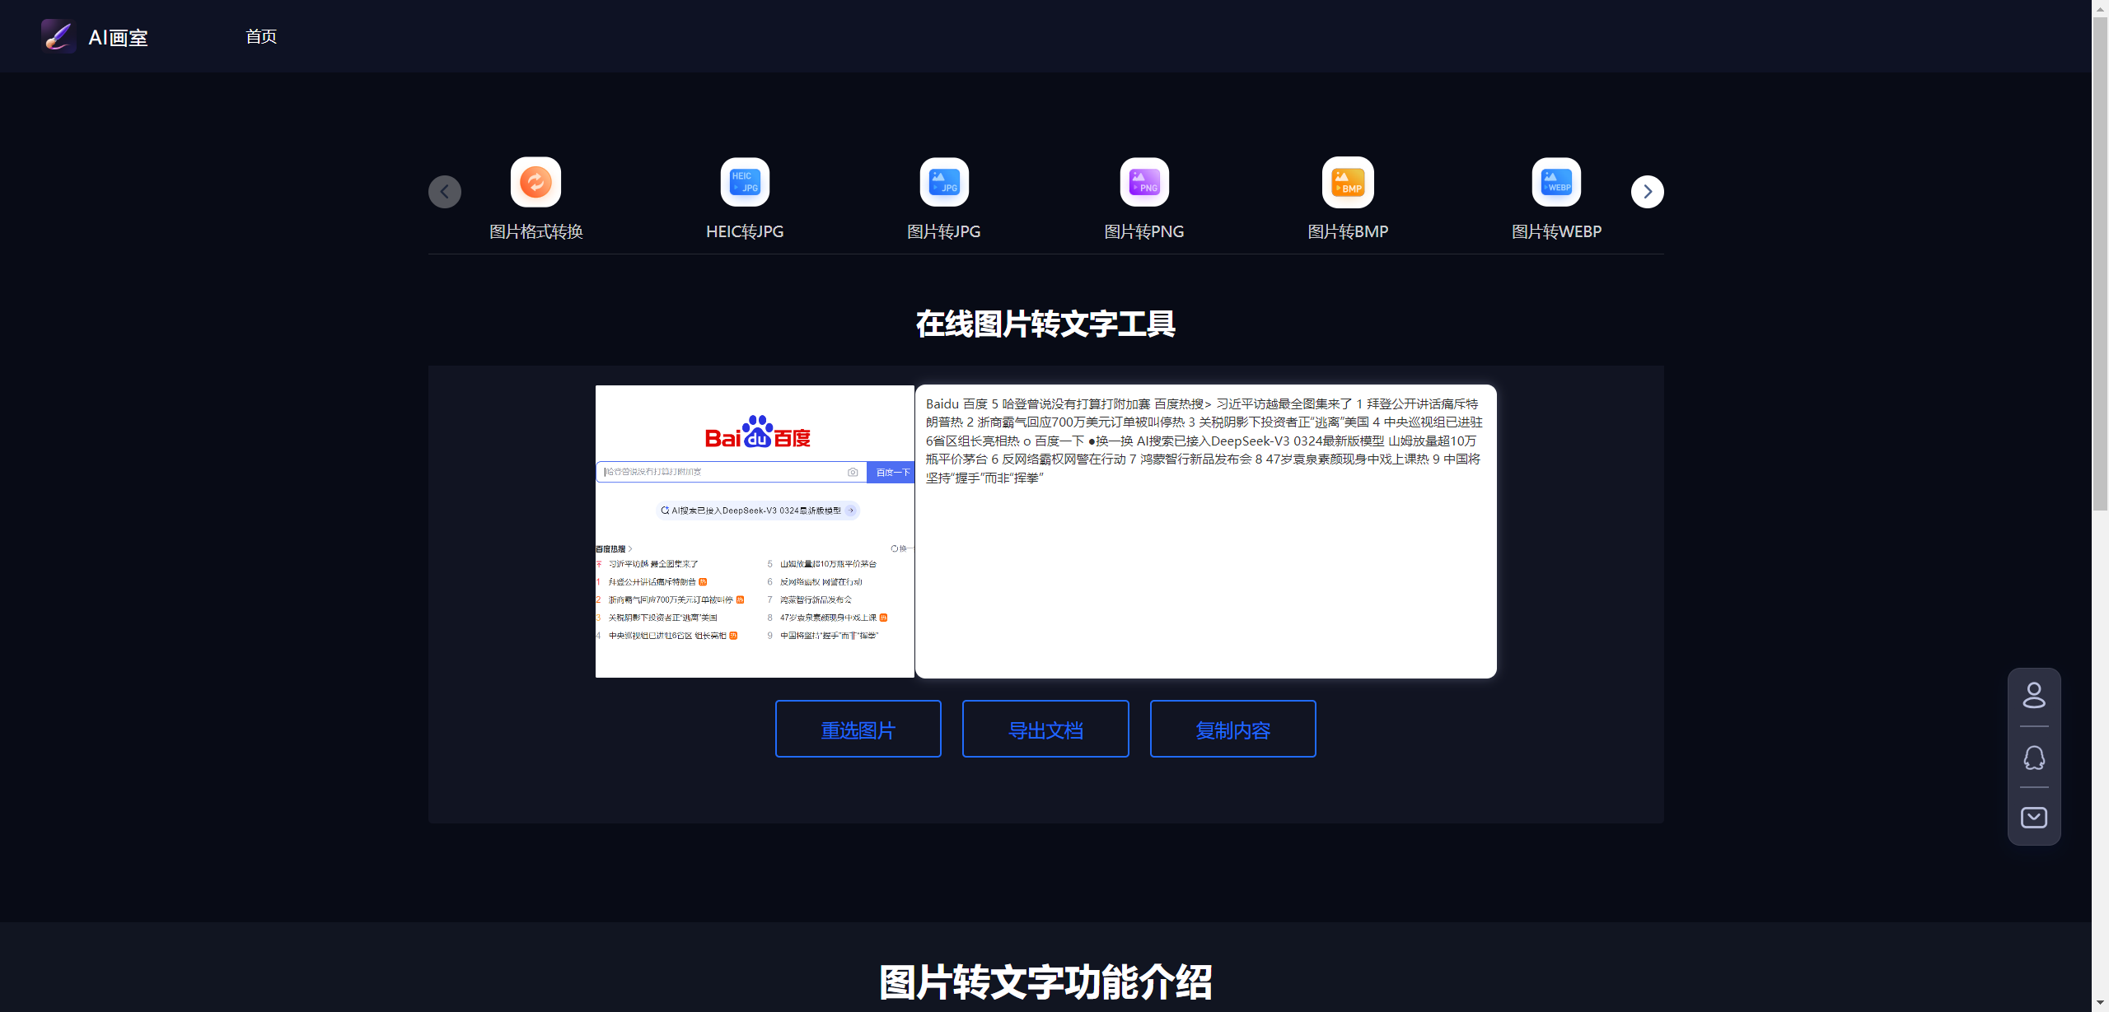The height and width of the screenshot is (1012, 2109).
Task: Click the QQ contact sidebar icon
Action: (x=2034, y=758)
